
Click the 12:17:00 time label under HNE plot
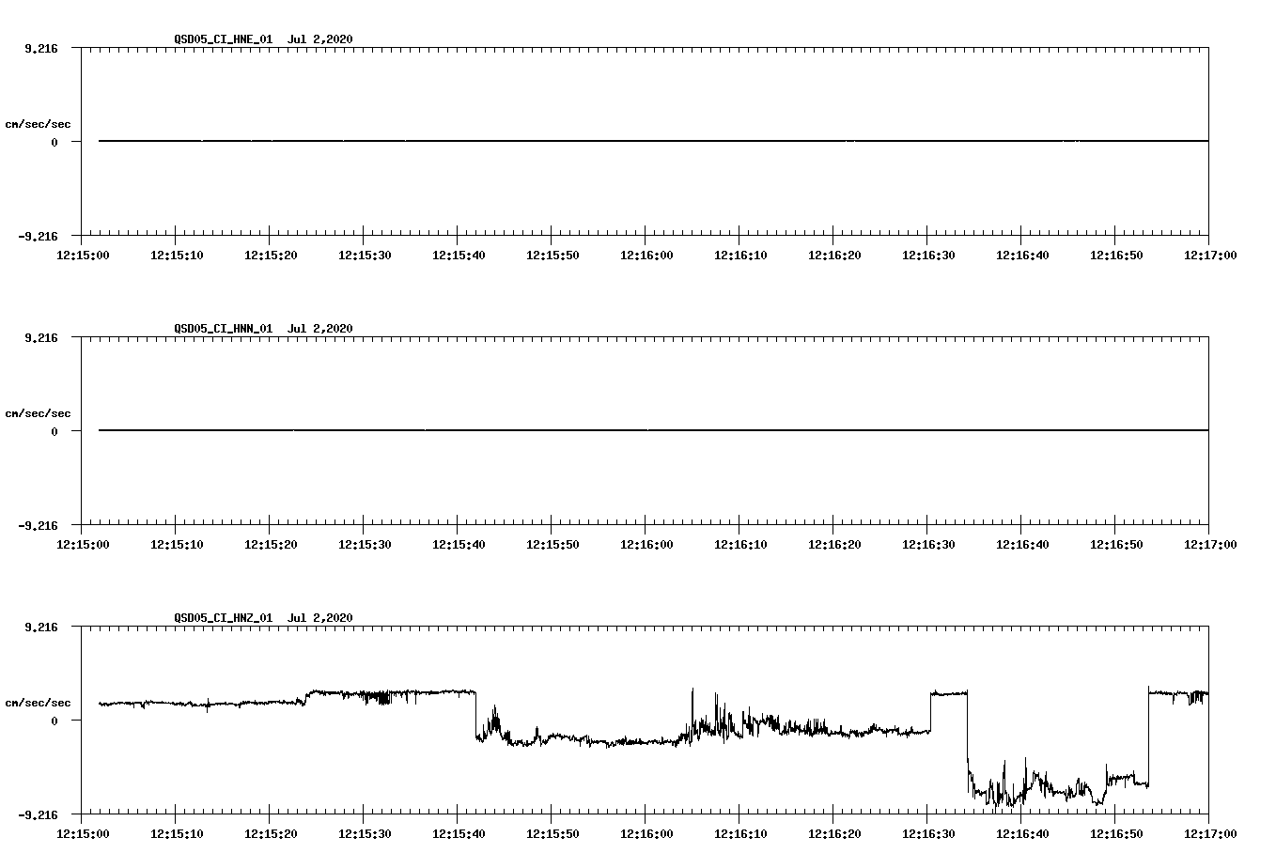1210,255
